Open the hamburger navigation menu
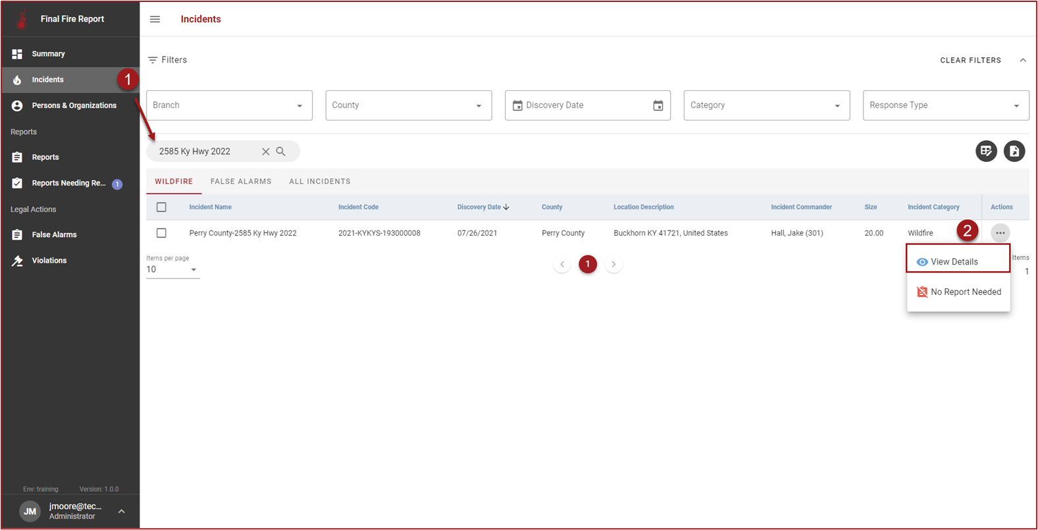The width and height of the screenshot is (1038, 530). 155,19
